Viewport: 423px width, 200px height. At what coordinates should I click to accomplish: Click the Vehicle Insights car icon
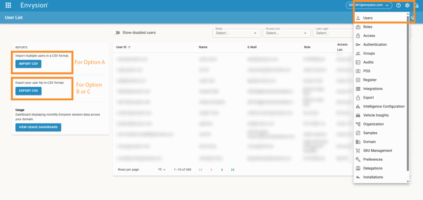point(358,115)
